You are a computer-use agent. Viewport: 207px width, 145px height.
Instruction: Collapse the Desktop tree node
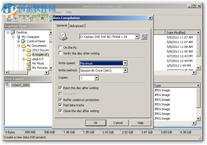click(x=8, y=32)
